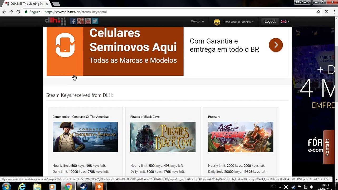Click the Commander daily limit 10000 text
The height and width of the screenshot is (190, 338).
pyautogui.click(x=81, y=172)
